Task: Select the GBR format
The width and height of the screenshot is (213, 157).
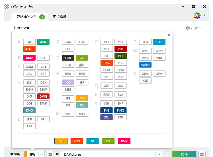Action: tap(68, 58)
